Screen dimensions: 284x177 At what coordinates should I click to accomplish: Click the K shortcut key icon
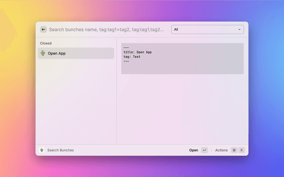242,150
